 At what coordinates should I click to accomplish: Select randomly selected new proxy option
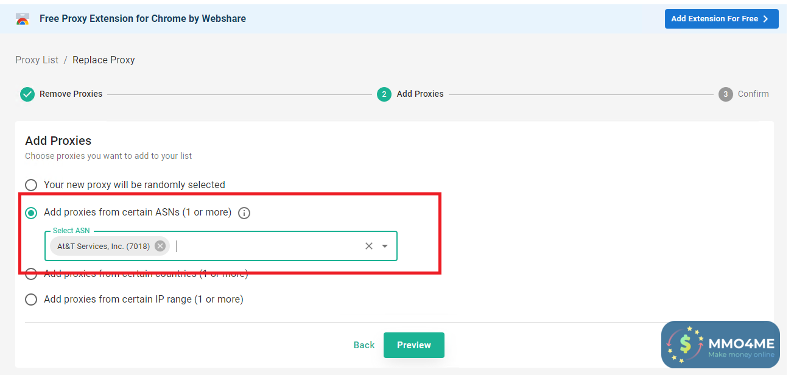tap(30, 185)
